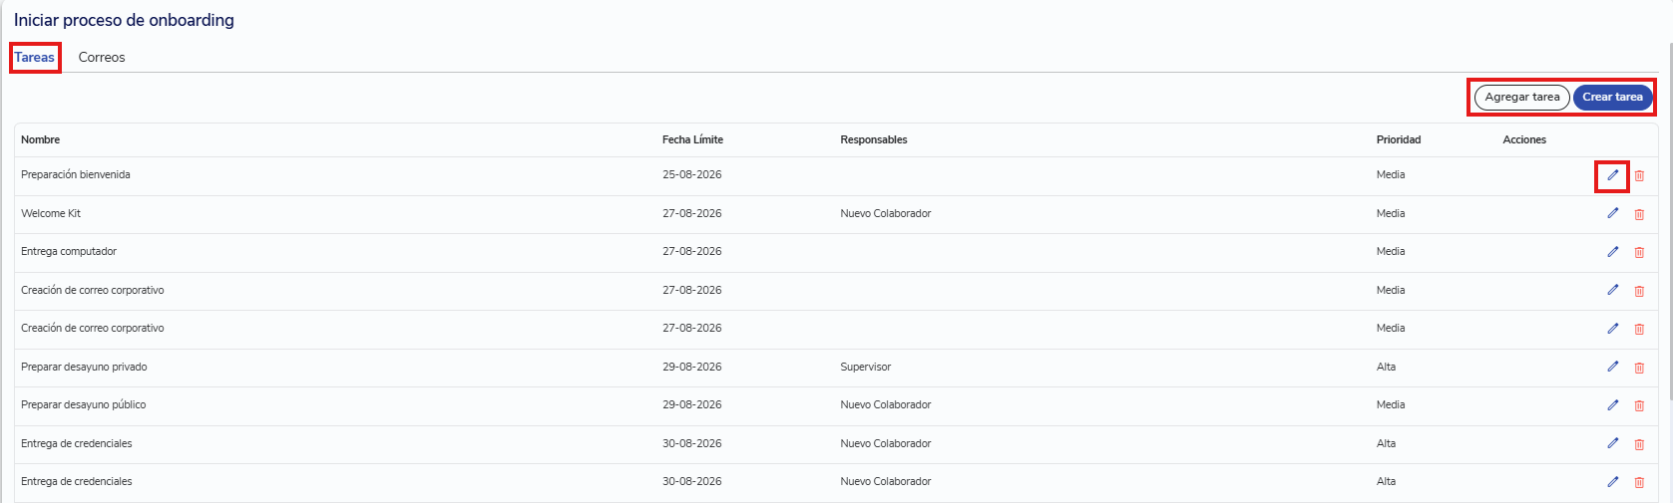This screenshot has width=1673, height=503.
Task: Click the Crear tarea button
Action: pyautogui.click(x=1612, y=97)
